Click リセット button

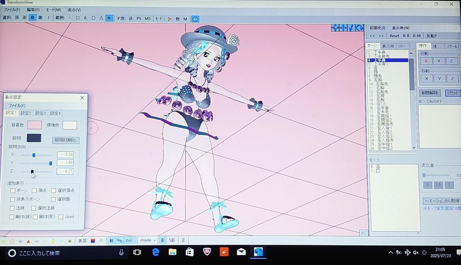pyautogui.click(x=452, y=93)
